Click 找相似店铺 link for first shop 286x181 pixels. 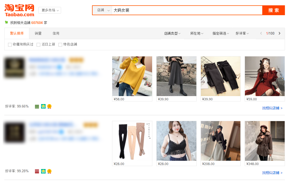[x=272, y=108]
